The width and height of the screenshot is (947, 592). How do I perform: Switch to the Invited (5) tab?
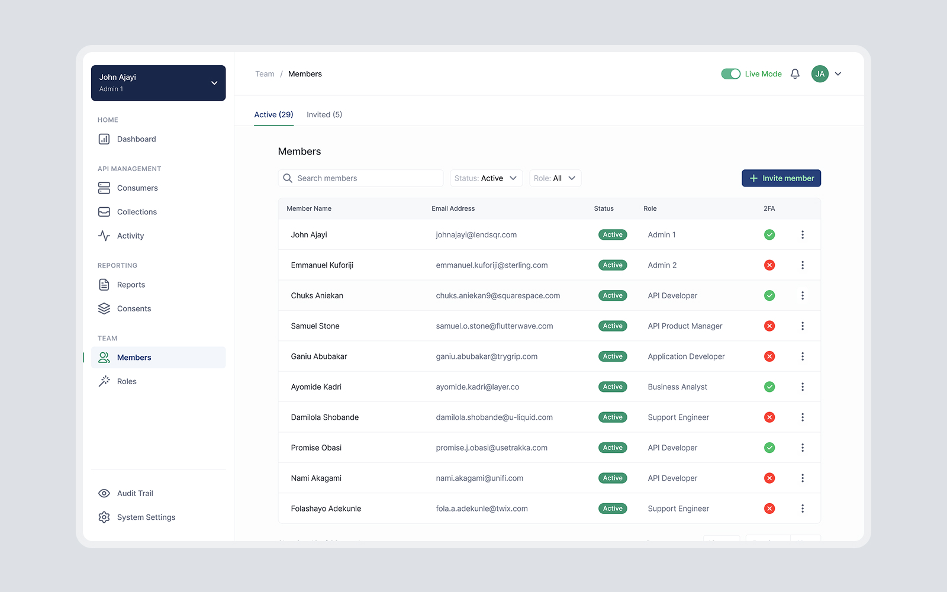[324, 114]
